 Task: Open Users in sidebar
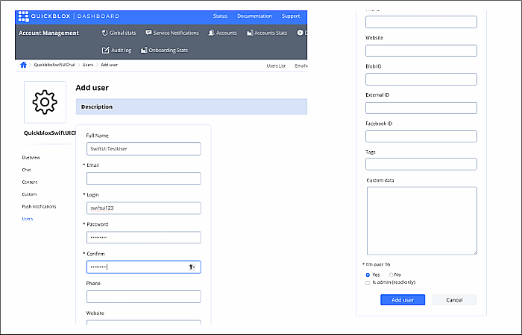click(28, 219)
